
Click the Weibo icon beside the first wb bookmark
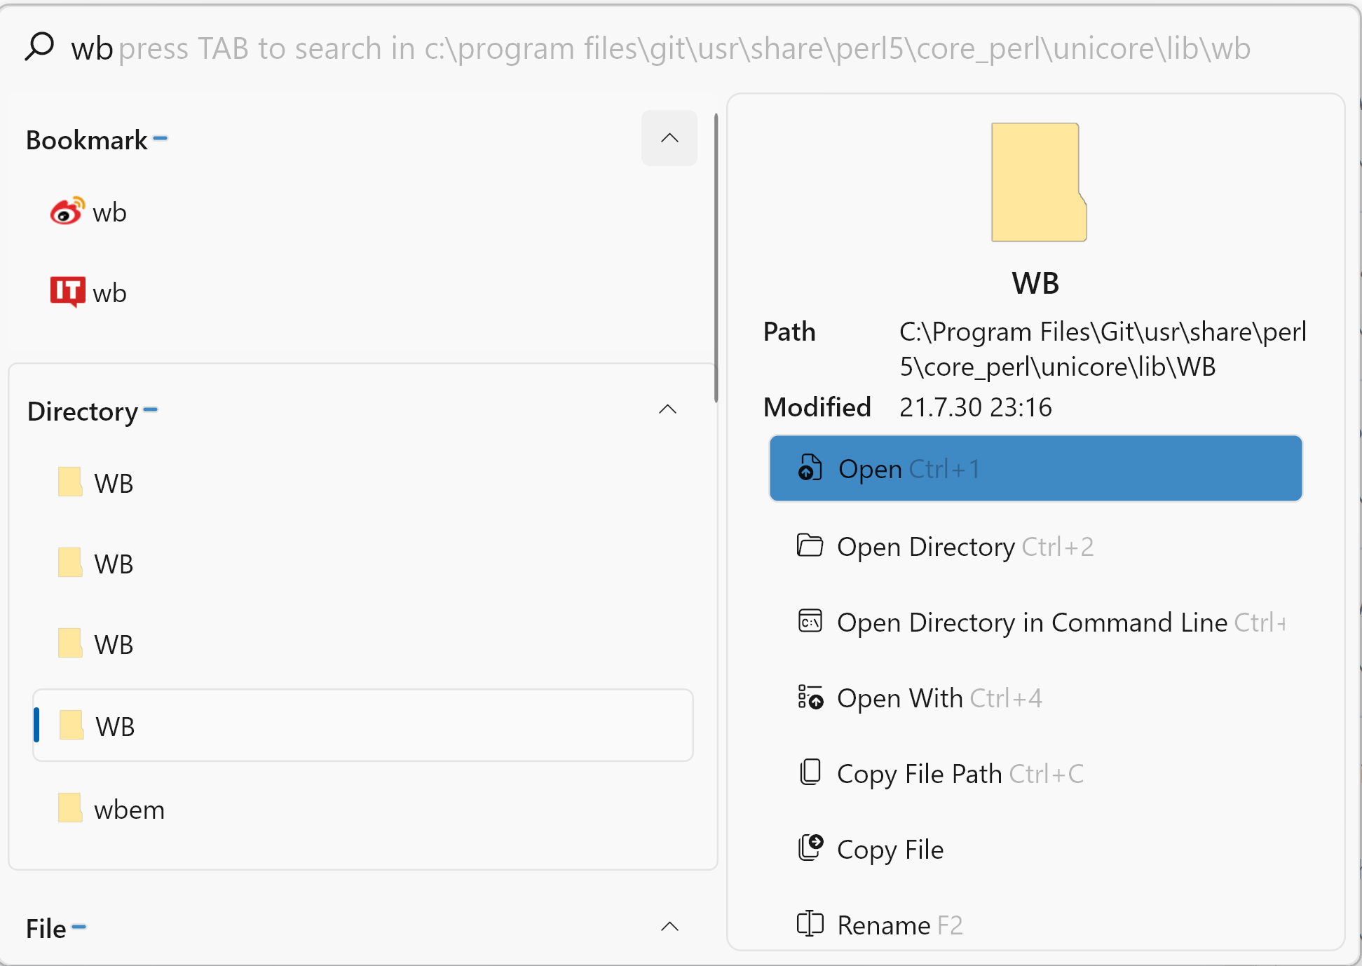[67, 210]
